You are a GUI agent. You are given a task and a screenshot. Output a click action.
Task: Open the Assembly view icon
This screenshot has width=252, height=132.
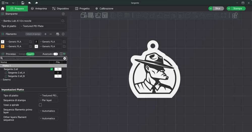[x=235, y=15]
